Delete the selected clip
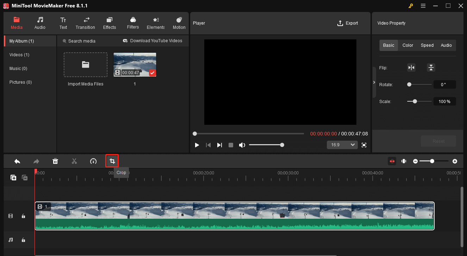The width and height of the screenshot is (467, 256). (55, 161)
